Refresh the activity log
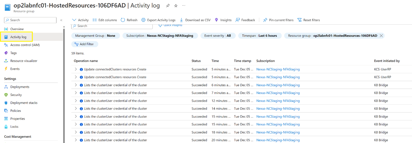The height and width of the screenshot is (143, 412). pos(129,20)
